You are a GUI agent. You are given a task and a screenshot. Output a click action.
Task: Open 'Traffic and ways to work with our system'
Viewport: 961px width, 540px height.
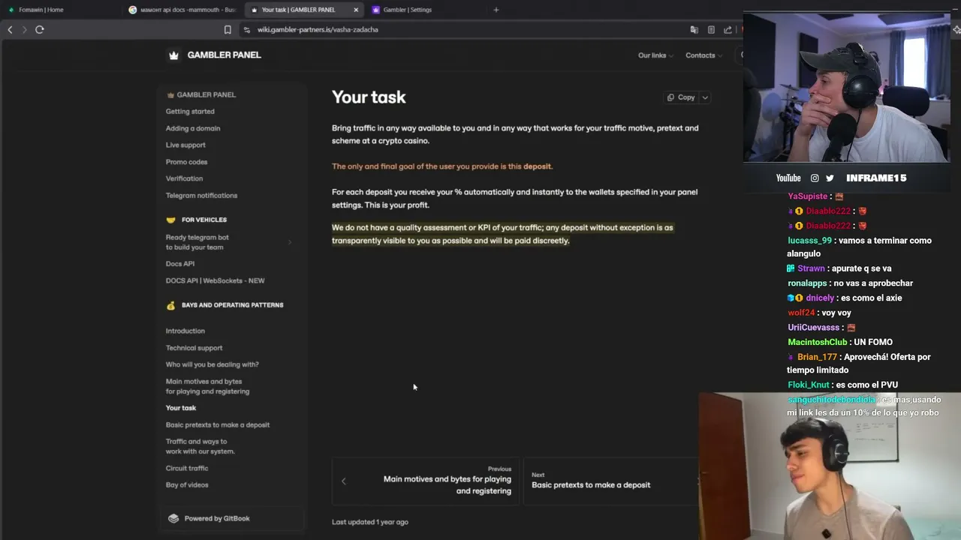click(x=200, y=446)
